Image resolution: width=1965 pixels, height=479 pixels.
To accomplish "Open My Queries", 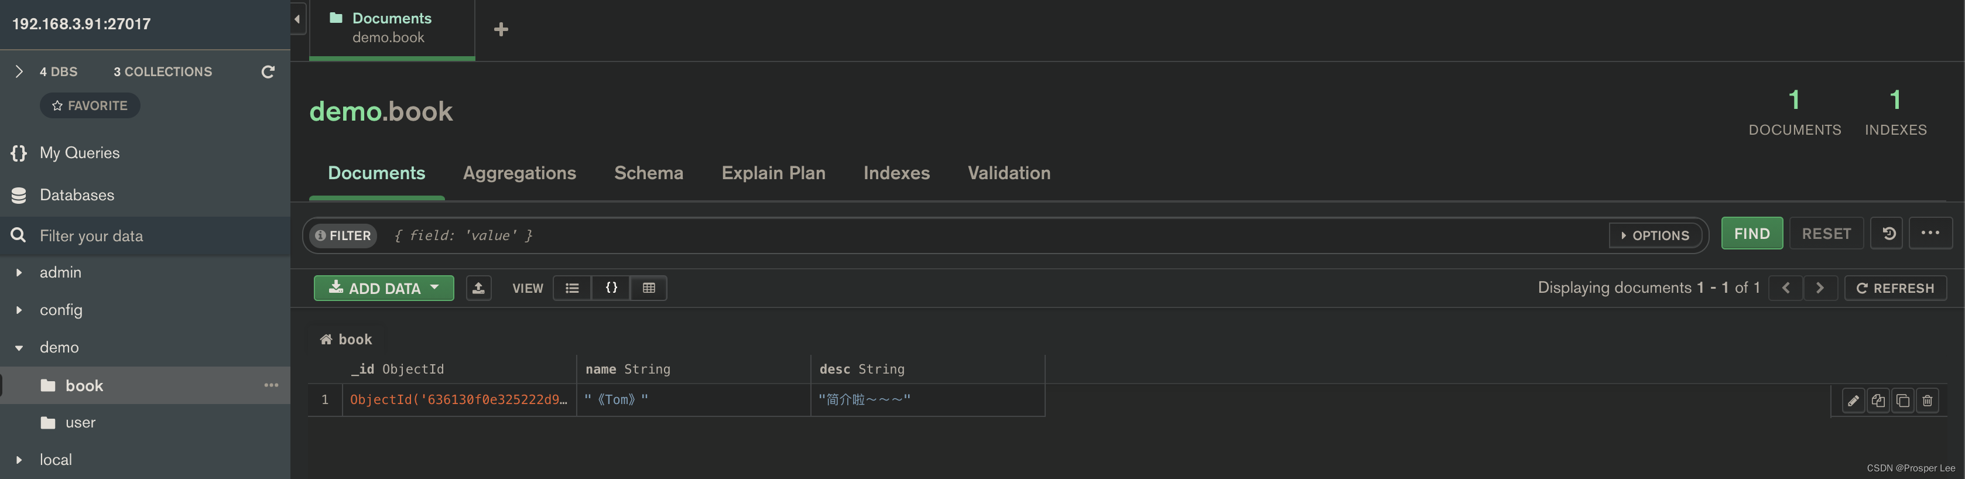I will [79, 153].
